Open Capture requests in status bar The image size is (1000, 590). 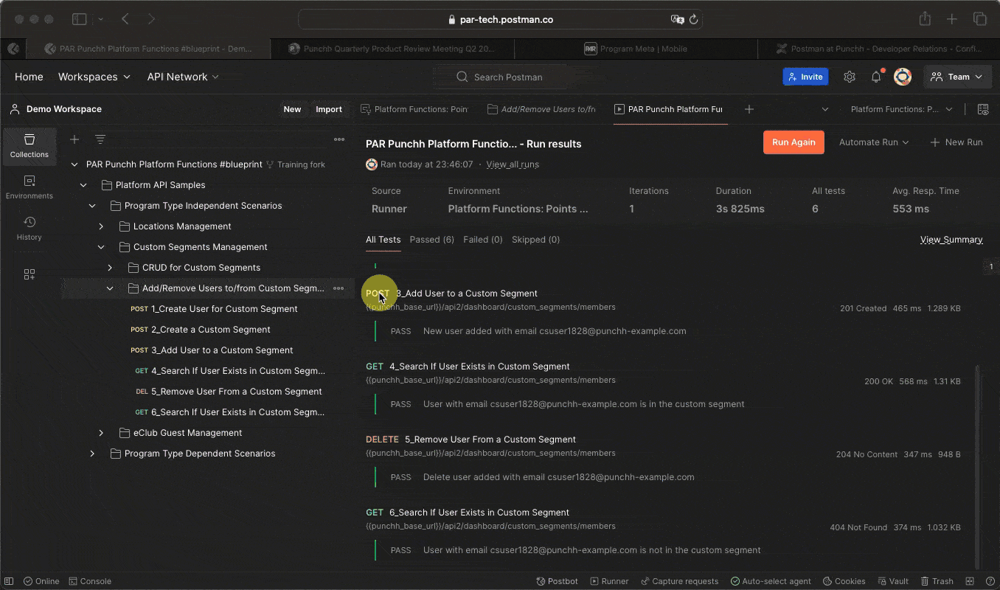[x=679, y=581]
